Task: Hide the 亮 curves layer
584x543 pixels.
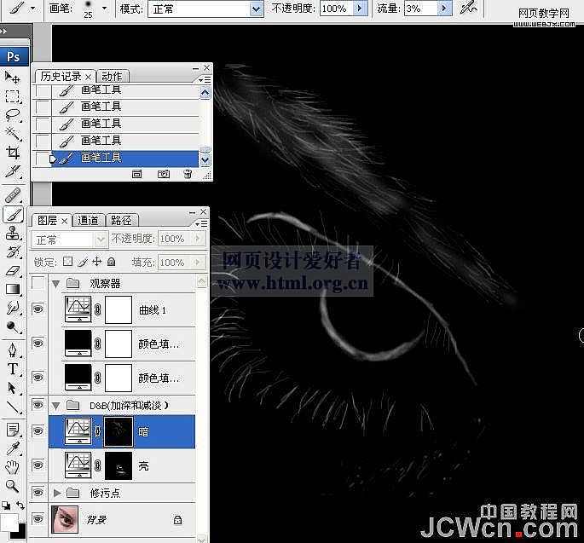Action: coord(38,465)
